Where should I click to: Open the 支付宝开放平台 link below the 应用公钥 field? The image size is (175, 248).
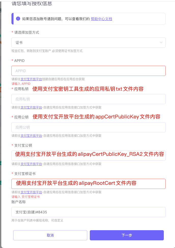[x=31, y=136]
